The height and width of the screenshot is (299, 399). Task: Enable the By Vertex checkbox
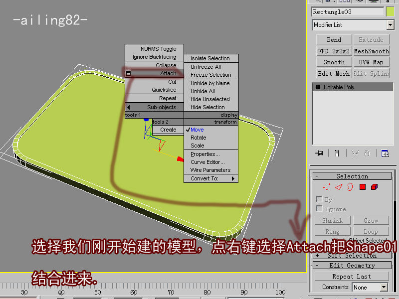(x=319, y=199)
